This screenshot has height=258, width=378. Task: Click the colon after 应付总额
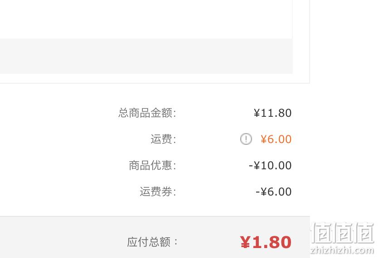tap(176, 242)
